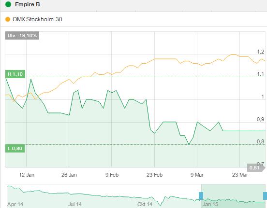Screen dimensions: 267x208
Task: Grab the left blue range slider handle
Action: pyautogui.click(x=201, y=196)
